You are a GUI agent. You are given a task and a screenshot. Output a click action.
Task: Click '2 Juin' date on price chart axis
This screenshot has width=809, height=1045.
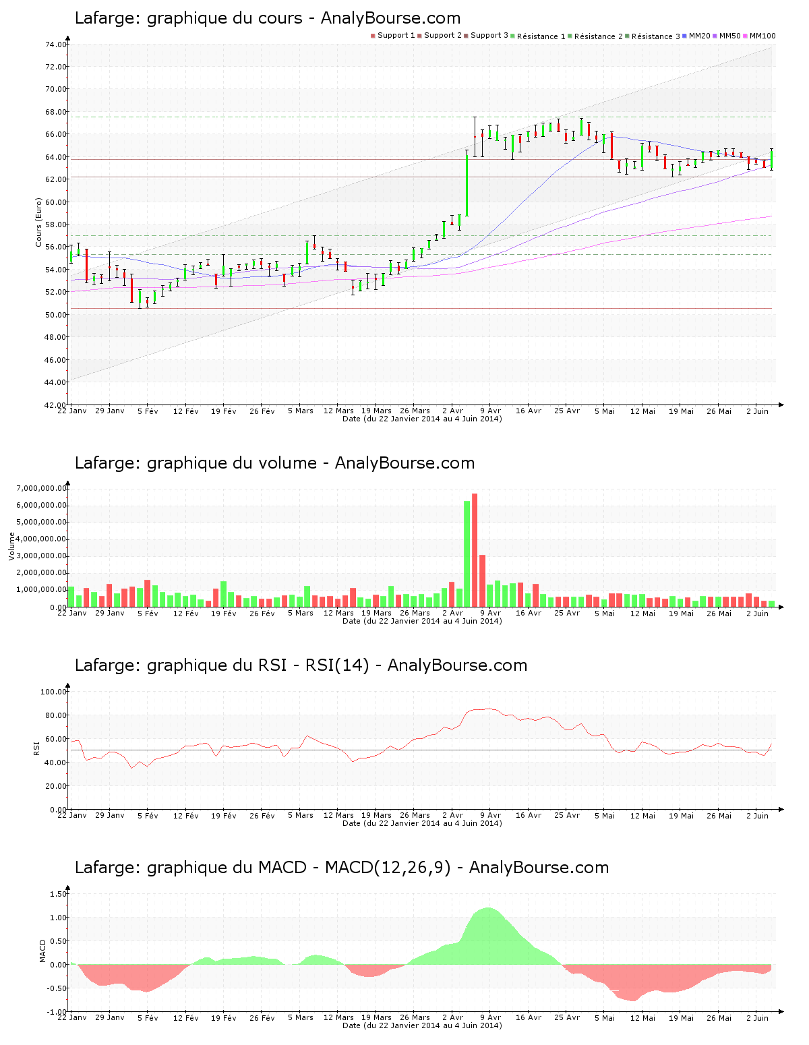tap(756, 411)
